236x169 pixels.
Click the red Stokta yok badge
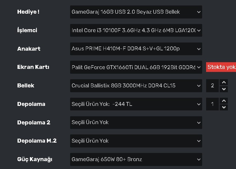[221, 67]
